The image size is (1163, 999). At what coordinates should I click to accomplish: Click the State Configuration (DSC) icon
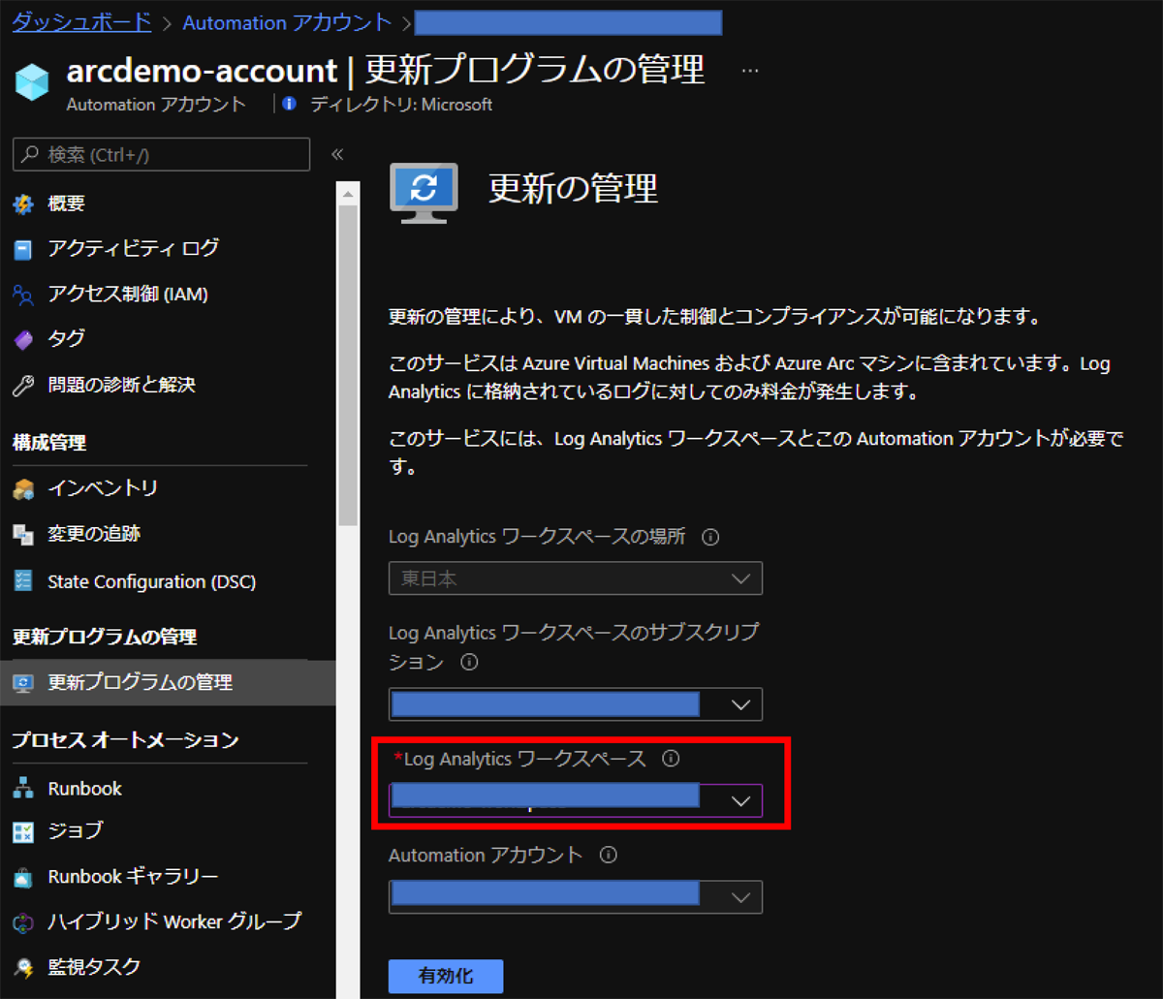pyautogui.click(x=23, y=582)
